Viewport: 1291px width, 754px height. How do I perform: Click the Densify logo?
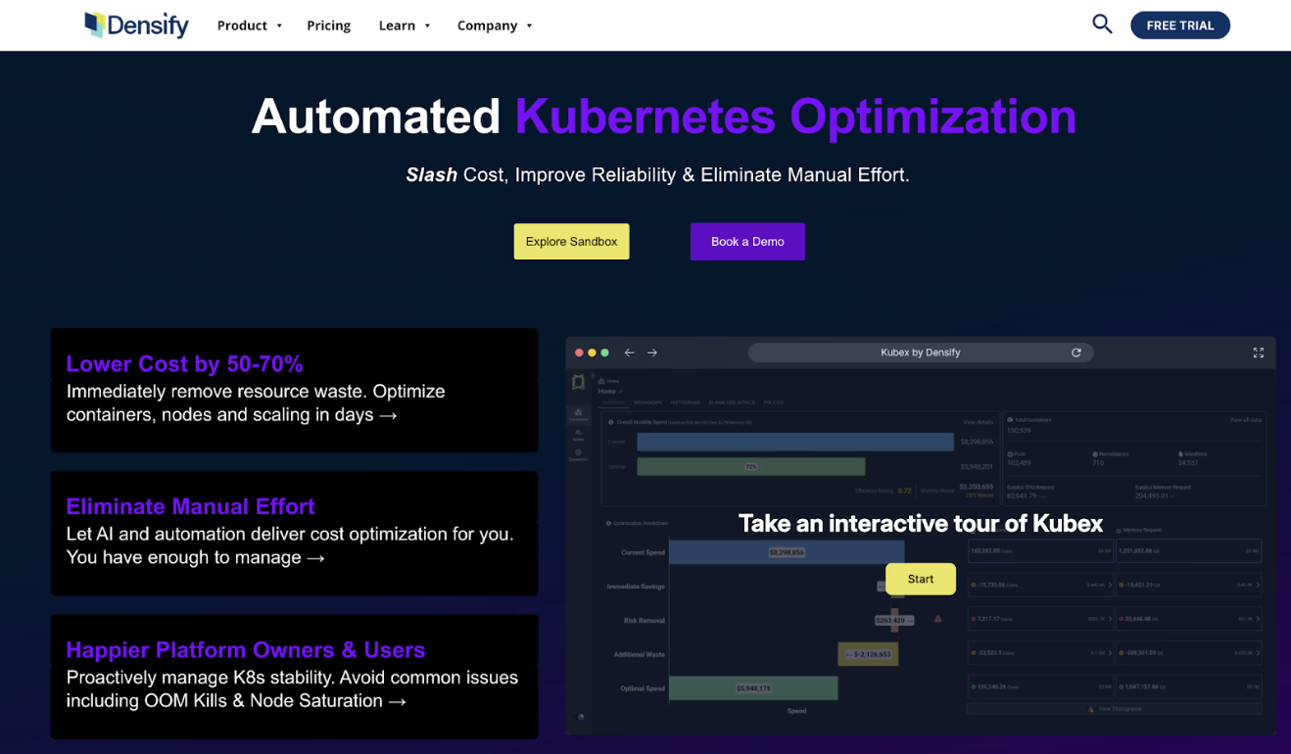[x=136, y=24]
